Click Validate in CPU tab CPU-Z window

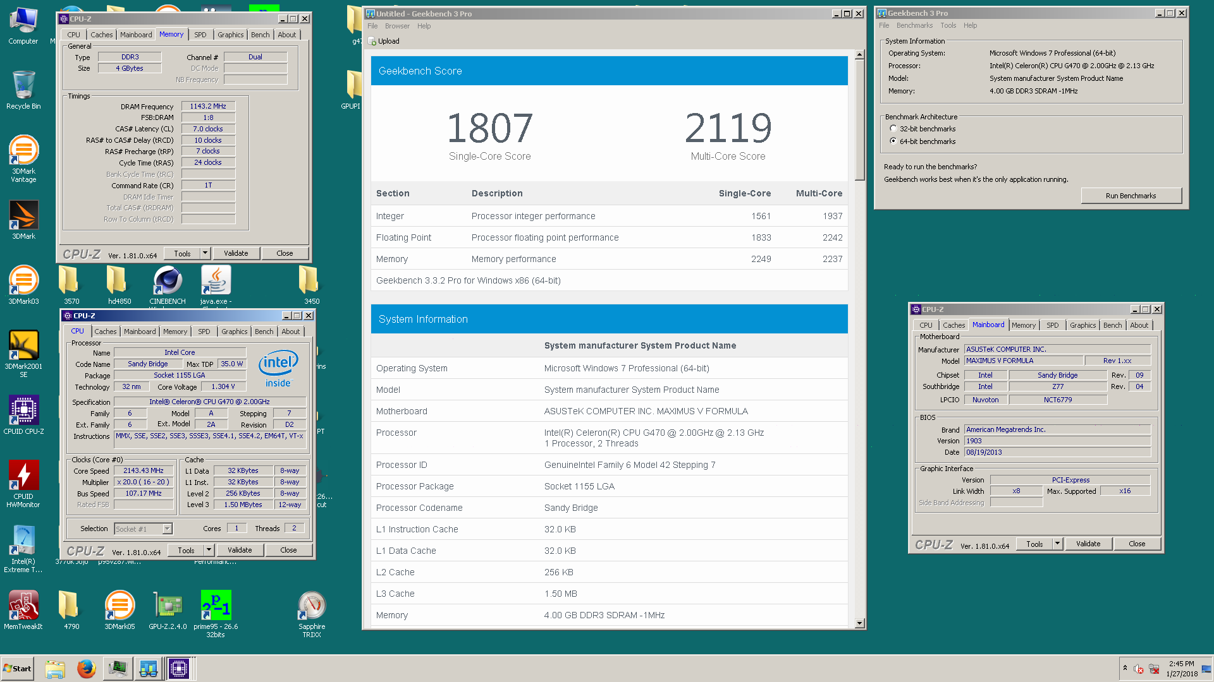click(x=240, y=550)
